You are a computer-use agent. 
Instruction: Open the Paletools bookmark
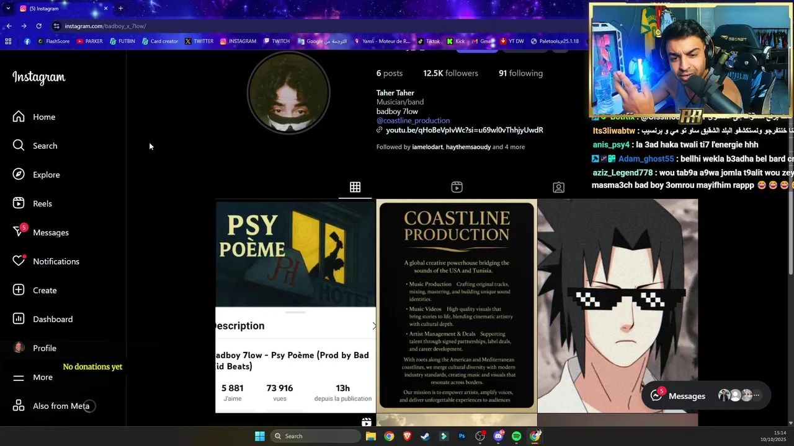point(554,42)
